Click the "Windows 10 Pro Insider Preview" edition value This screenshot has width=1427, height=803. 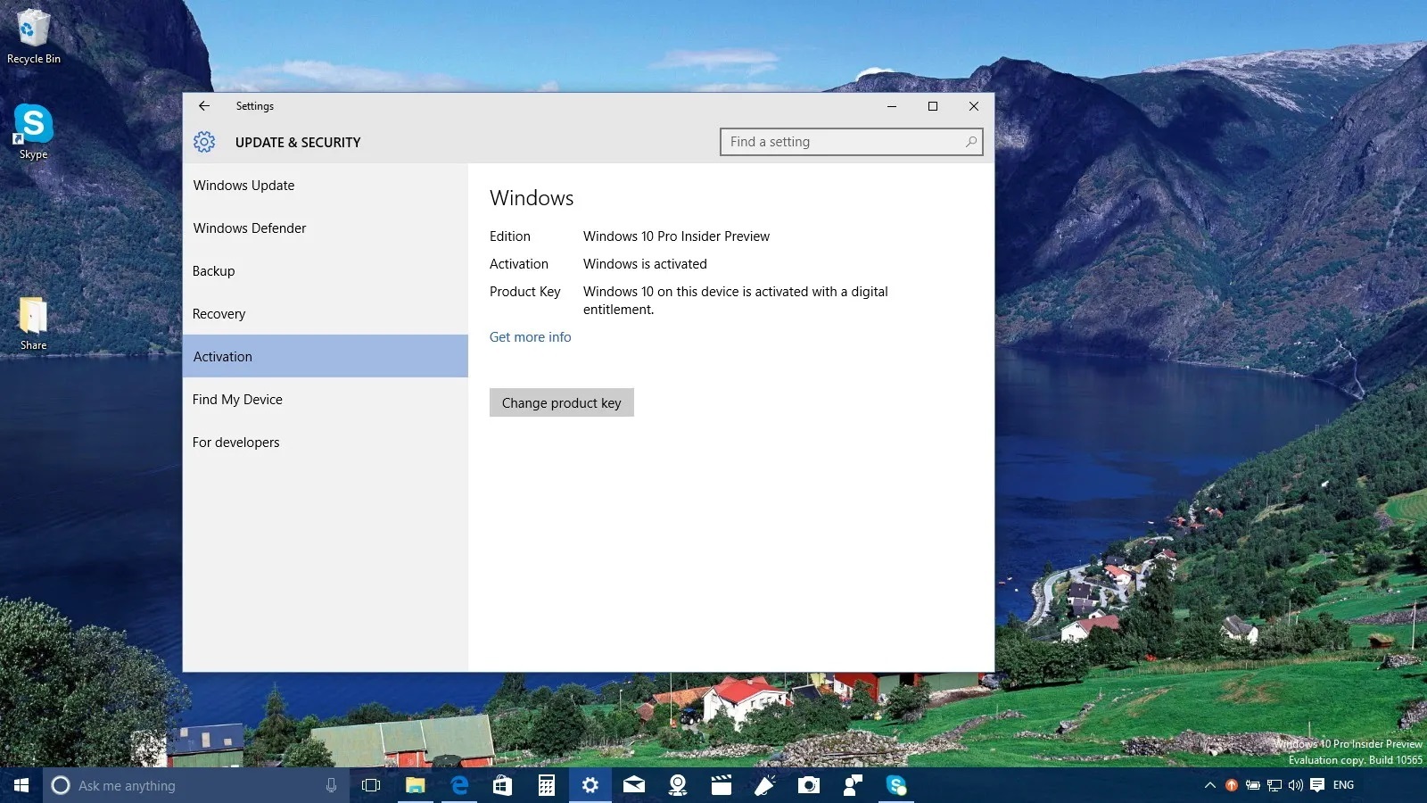click(676, 236)
